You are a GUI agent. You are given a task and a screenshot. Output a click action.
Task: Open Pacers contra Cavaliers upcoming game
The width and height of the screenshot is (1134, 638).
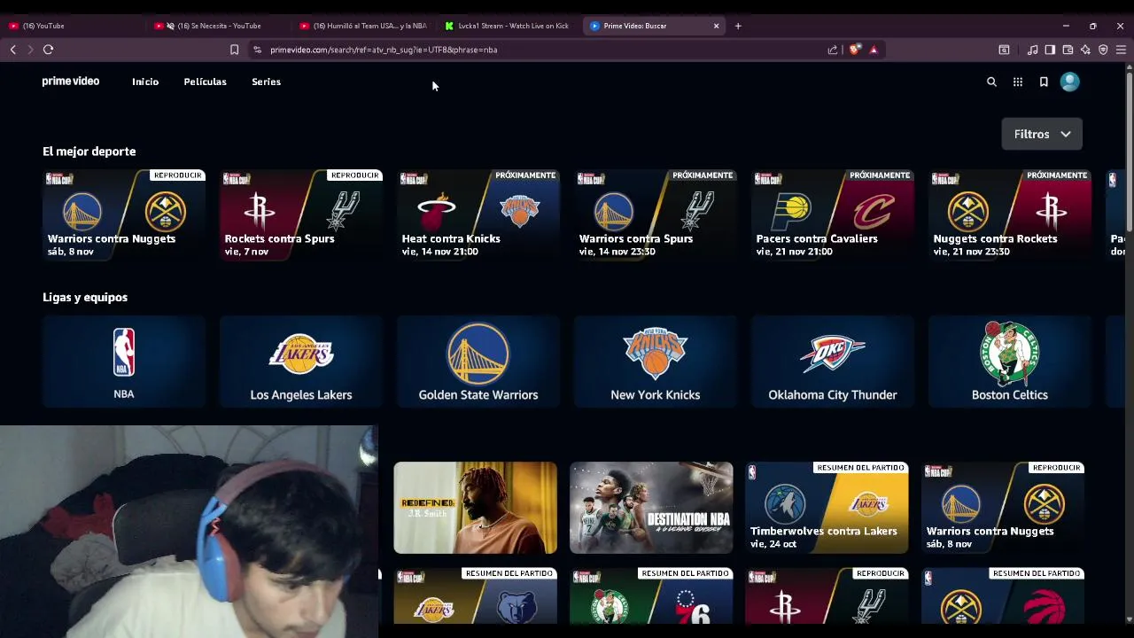pos(833,214)
